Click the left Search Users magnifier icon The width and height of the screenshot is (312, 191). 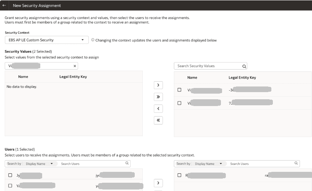point(127,163)
